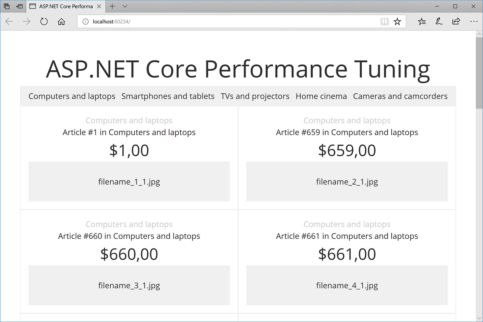Click category label above Article #661

pos(347,224)
